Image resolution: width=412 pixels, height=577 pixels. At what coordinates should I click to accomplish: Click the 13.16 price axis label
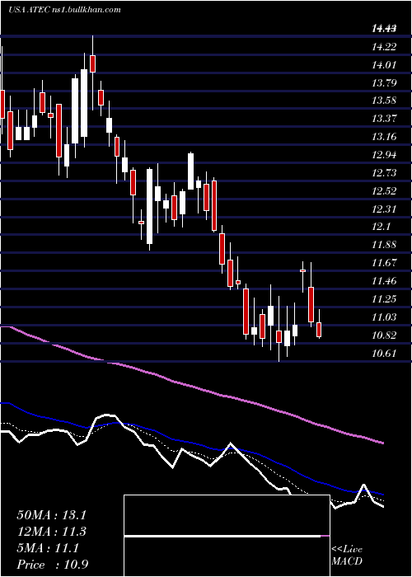tap(384, 137)
